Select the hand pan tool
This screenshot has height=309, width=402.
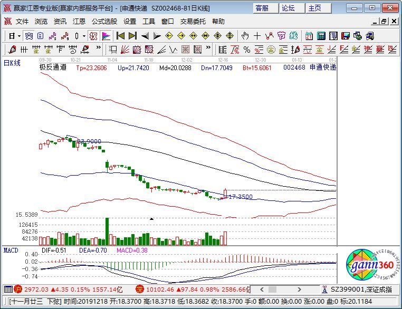245,36
